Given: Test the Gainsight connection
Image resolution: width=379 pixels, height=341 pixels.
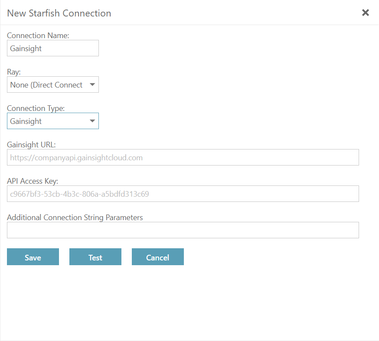Looking at the screenshot, I should 95,257.
